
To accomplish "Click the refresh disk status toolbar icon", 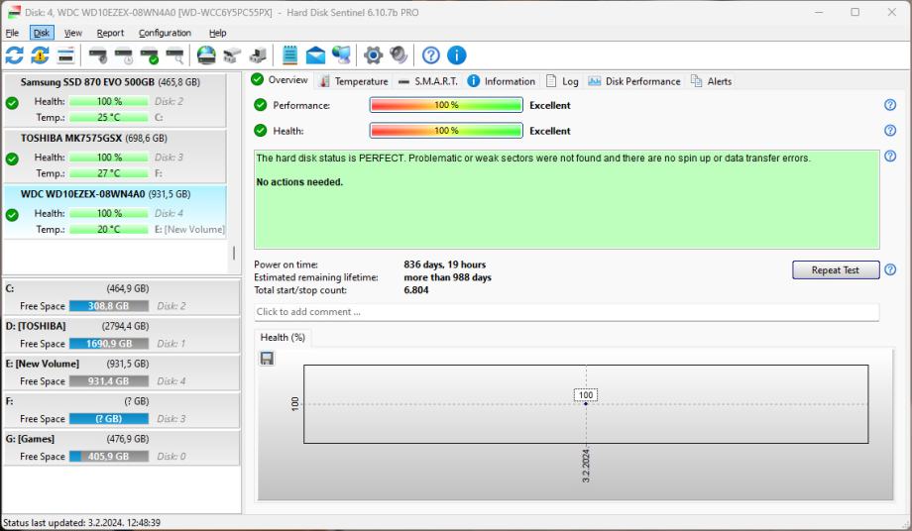I will click(x=15, y=55).
